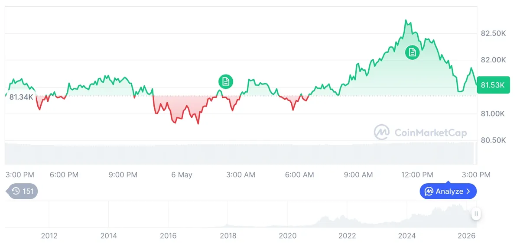The height and width of the screenshot is (243, 520).
Task: Open the news document marker near 12:00 PM
Action: (412, 52)
